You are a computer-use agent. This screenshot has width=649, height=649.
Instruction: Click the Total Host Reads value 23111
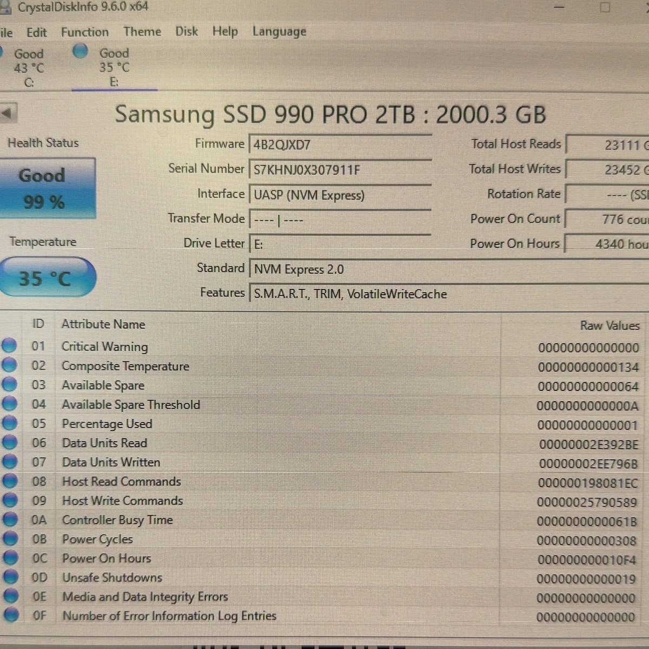tap(607, 145)
